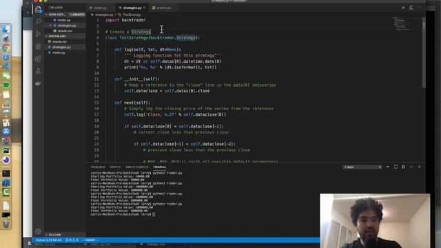Open the Testing flask icon view
441x248 pixels.
39,71
